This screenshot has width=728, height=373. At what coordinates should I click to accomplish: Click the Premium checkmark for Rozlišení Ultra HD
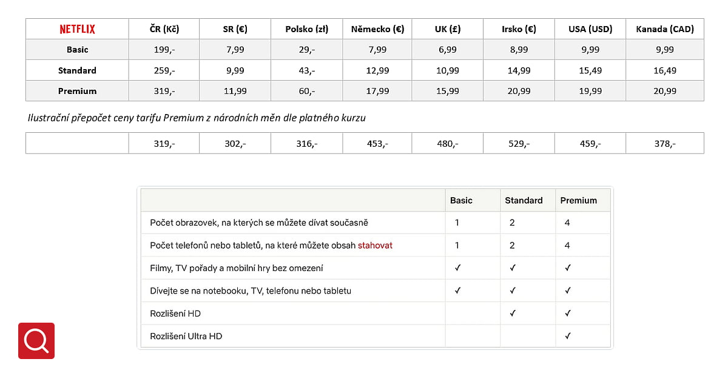point(567,335)
